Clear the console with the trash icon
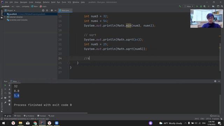The height and width of the screenshot is (126, 224). [x=9, y=104]
